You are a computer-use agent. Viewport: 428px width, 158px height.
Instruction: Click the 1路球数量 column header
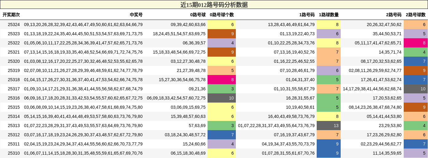(x=329, y=15)
